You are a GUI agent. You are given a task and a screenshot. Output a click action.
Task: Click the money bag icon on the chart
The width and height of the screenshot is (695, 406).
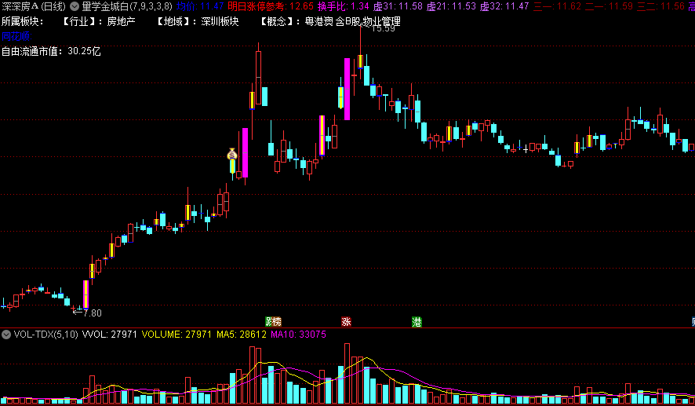click(x=232, y=155)
